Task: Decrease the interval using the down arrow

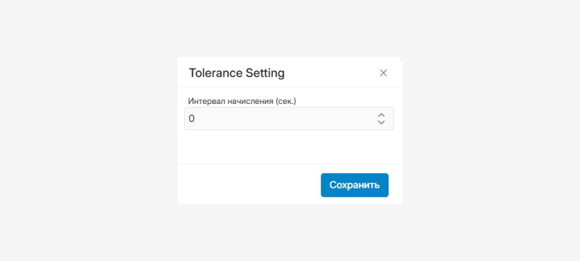Action: point(381,122)
